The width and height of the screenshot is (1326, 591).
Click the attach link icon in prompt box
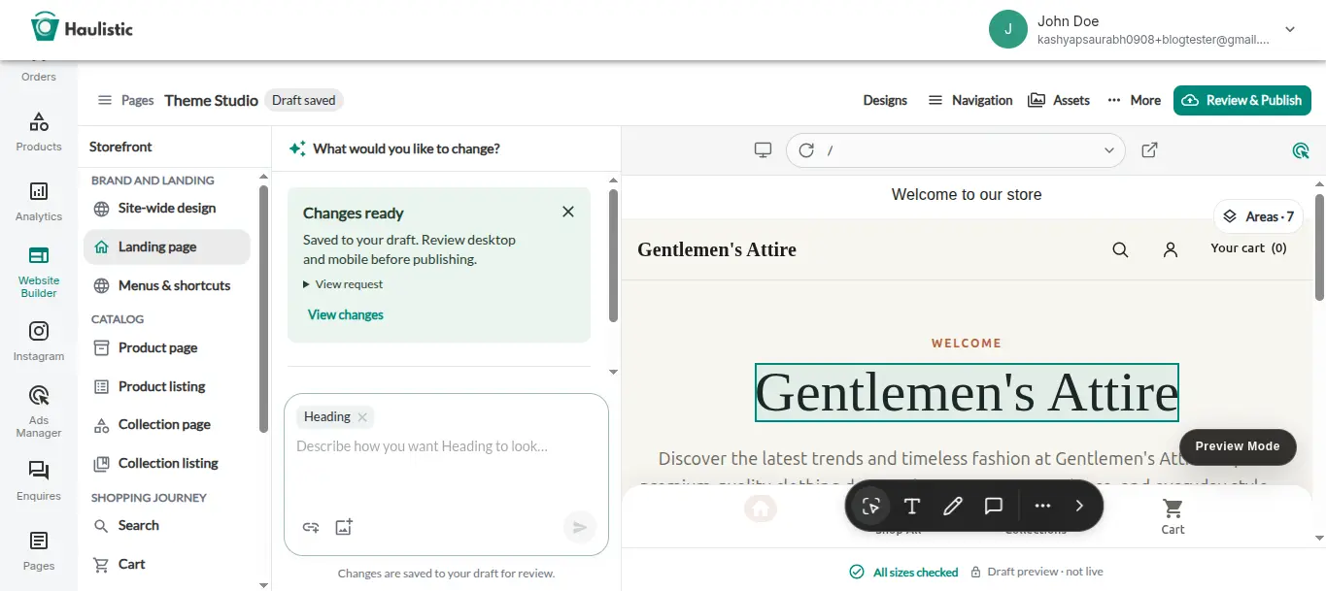coord(311,527)
